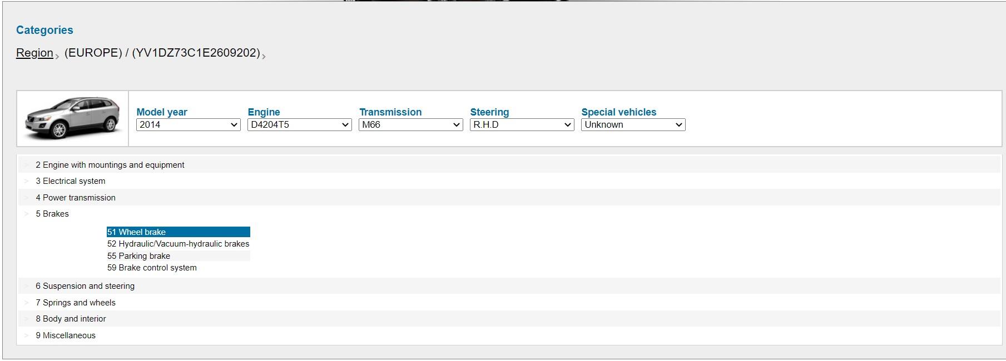The width and height of the screenshot is (1006, 361).
Task: Click the Volvo XC60 vehicle thumbnail
Action: 72,118
